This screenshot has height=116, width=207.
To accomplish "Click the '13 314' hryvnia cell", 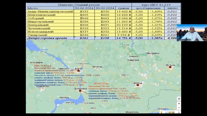I will click(x=124, y=28).
